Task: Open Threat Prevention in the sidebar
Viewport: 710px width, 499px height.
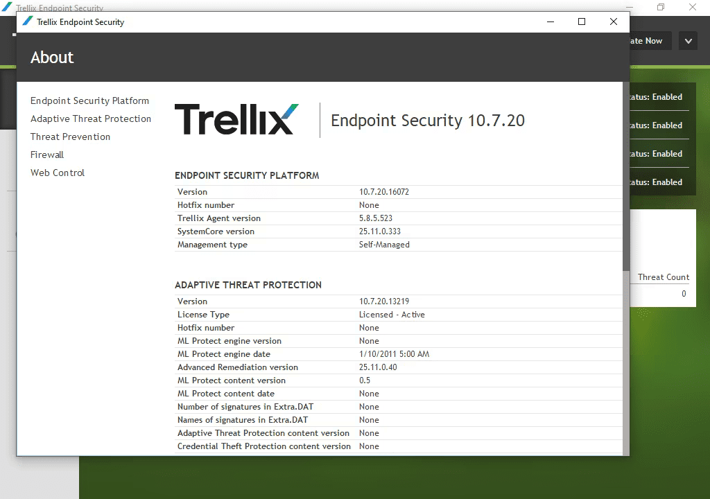Action: [x=70, y=137]
